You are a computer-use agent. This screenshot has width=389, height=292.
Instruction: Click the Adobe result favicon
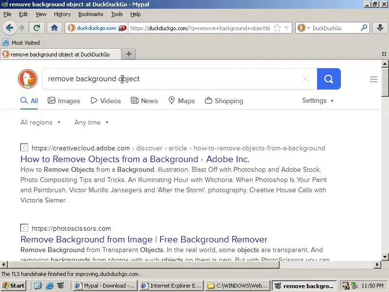point(24,148)
